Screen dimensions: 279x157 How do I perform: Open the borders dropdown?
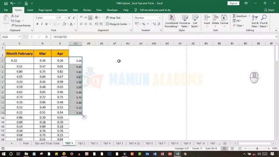click(x=59, y=24)
